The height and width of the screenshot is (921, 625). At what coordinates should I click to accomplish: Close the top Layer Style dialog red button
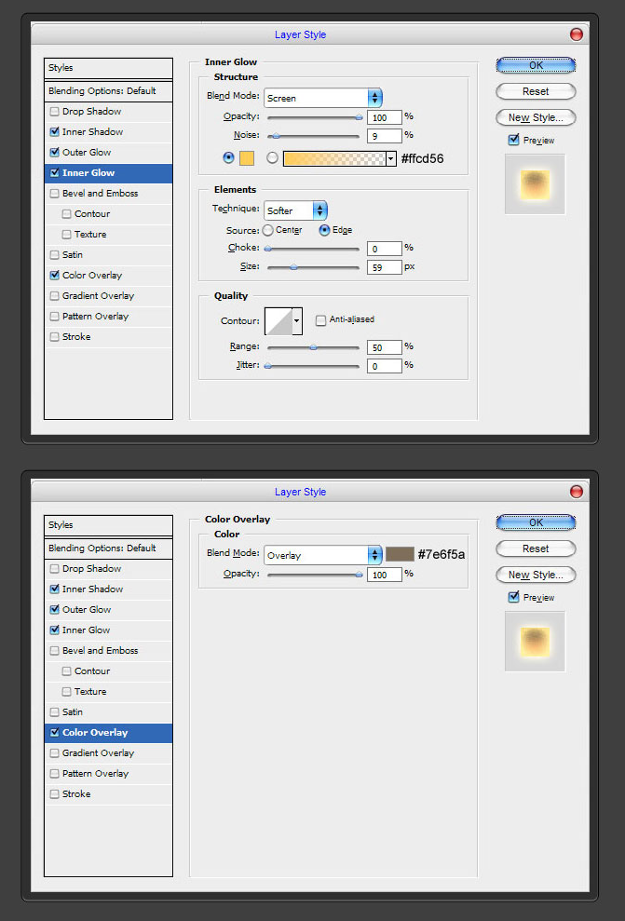[x=577, y=34]
